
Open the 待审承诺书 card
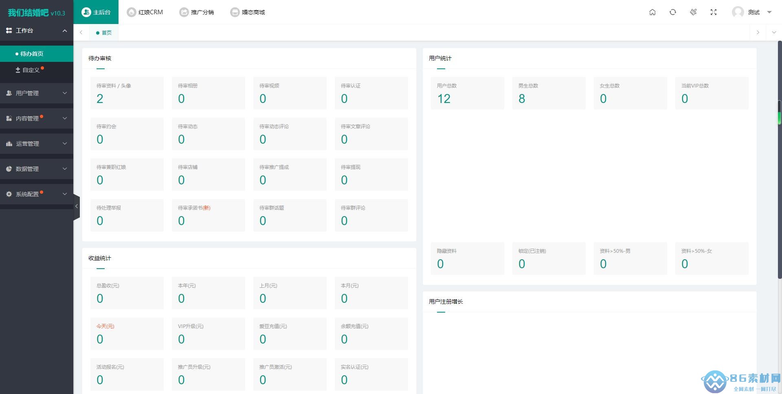click(209, 215)
